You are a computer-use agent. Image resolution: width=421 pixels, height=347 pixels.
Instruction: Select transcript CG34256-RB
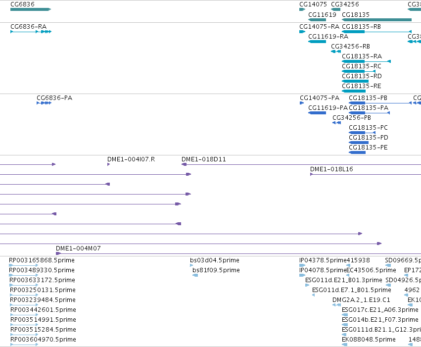click(336, 51)
